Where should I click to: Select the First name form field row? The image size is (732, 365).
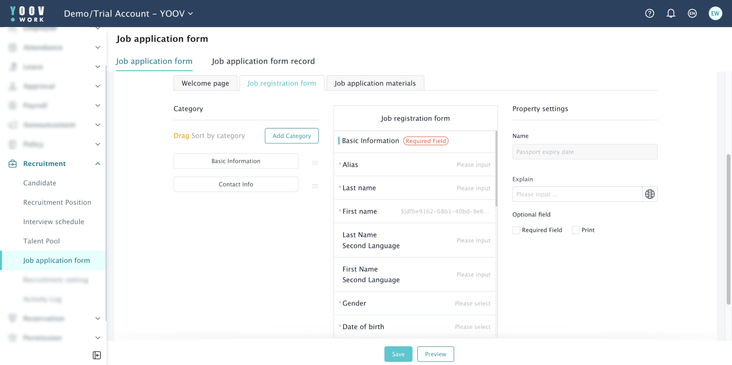point(414,211)
